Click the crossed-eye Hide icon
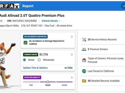Image resolution: width=125 pixels, height=93 pixels. [x=66, y=68]
